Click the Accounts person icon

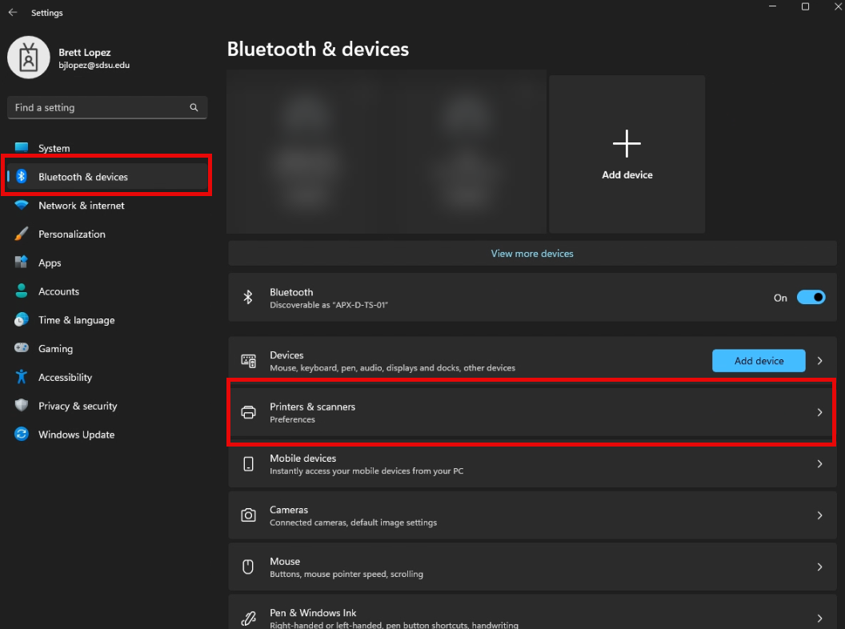[22, 291]
